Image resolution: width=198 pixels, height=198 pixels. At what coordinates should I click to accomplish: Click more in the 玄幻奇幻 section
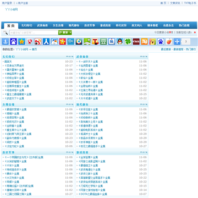pos(70,57)
